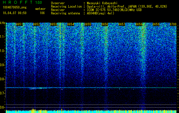This screenshot has height=113, width=179.
Task: Click the 0.6 kHz axis label
Action: tap(2, 107)
